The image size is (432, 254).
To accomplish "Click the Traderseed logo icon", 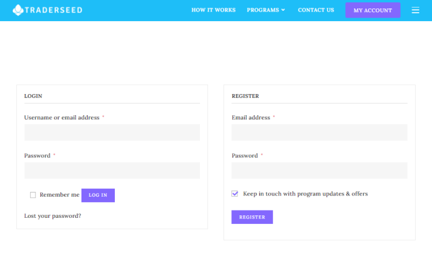I will 18,10.
